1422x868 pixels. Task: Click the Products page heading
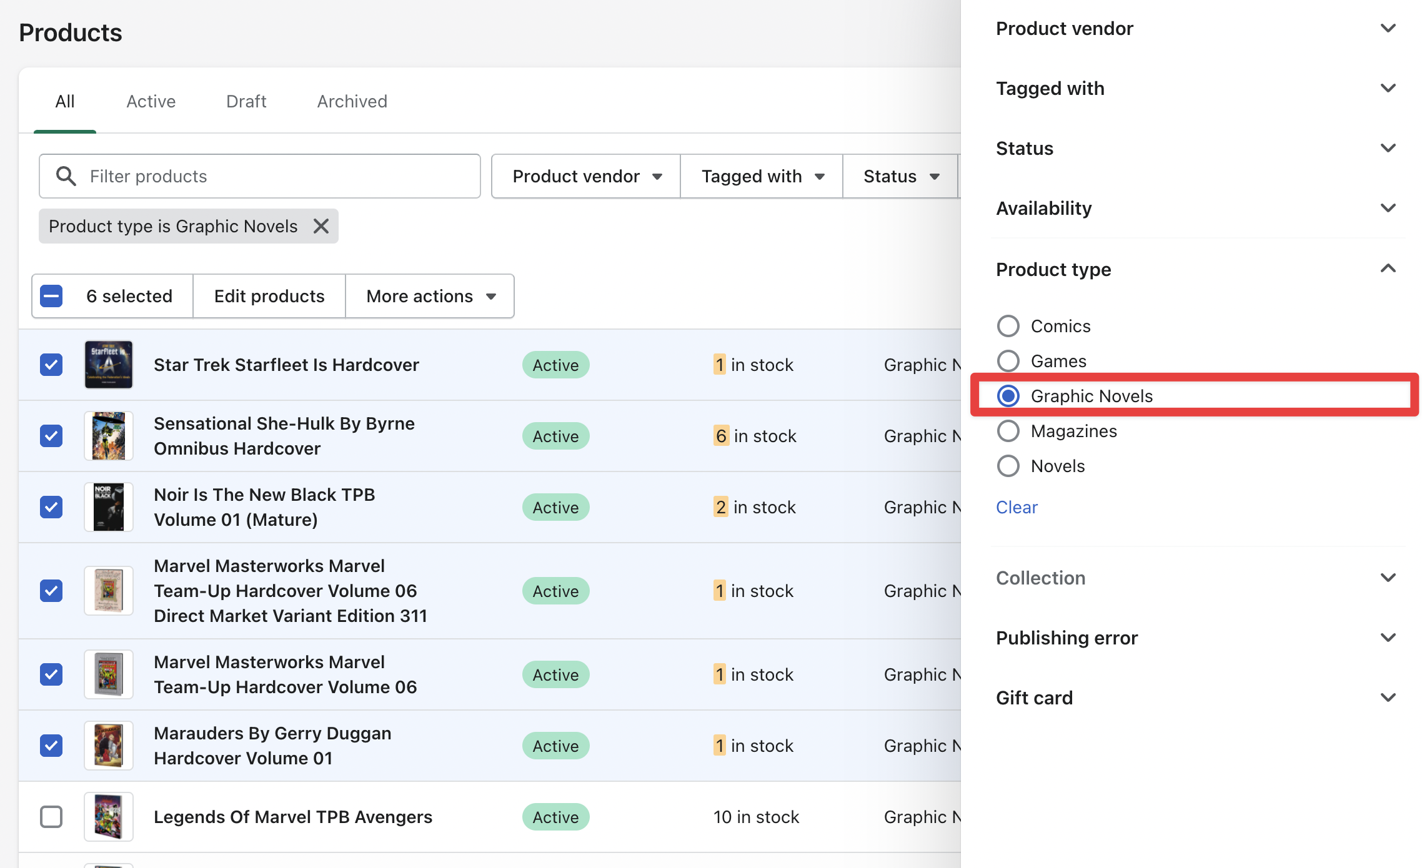71,32
